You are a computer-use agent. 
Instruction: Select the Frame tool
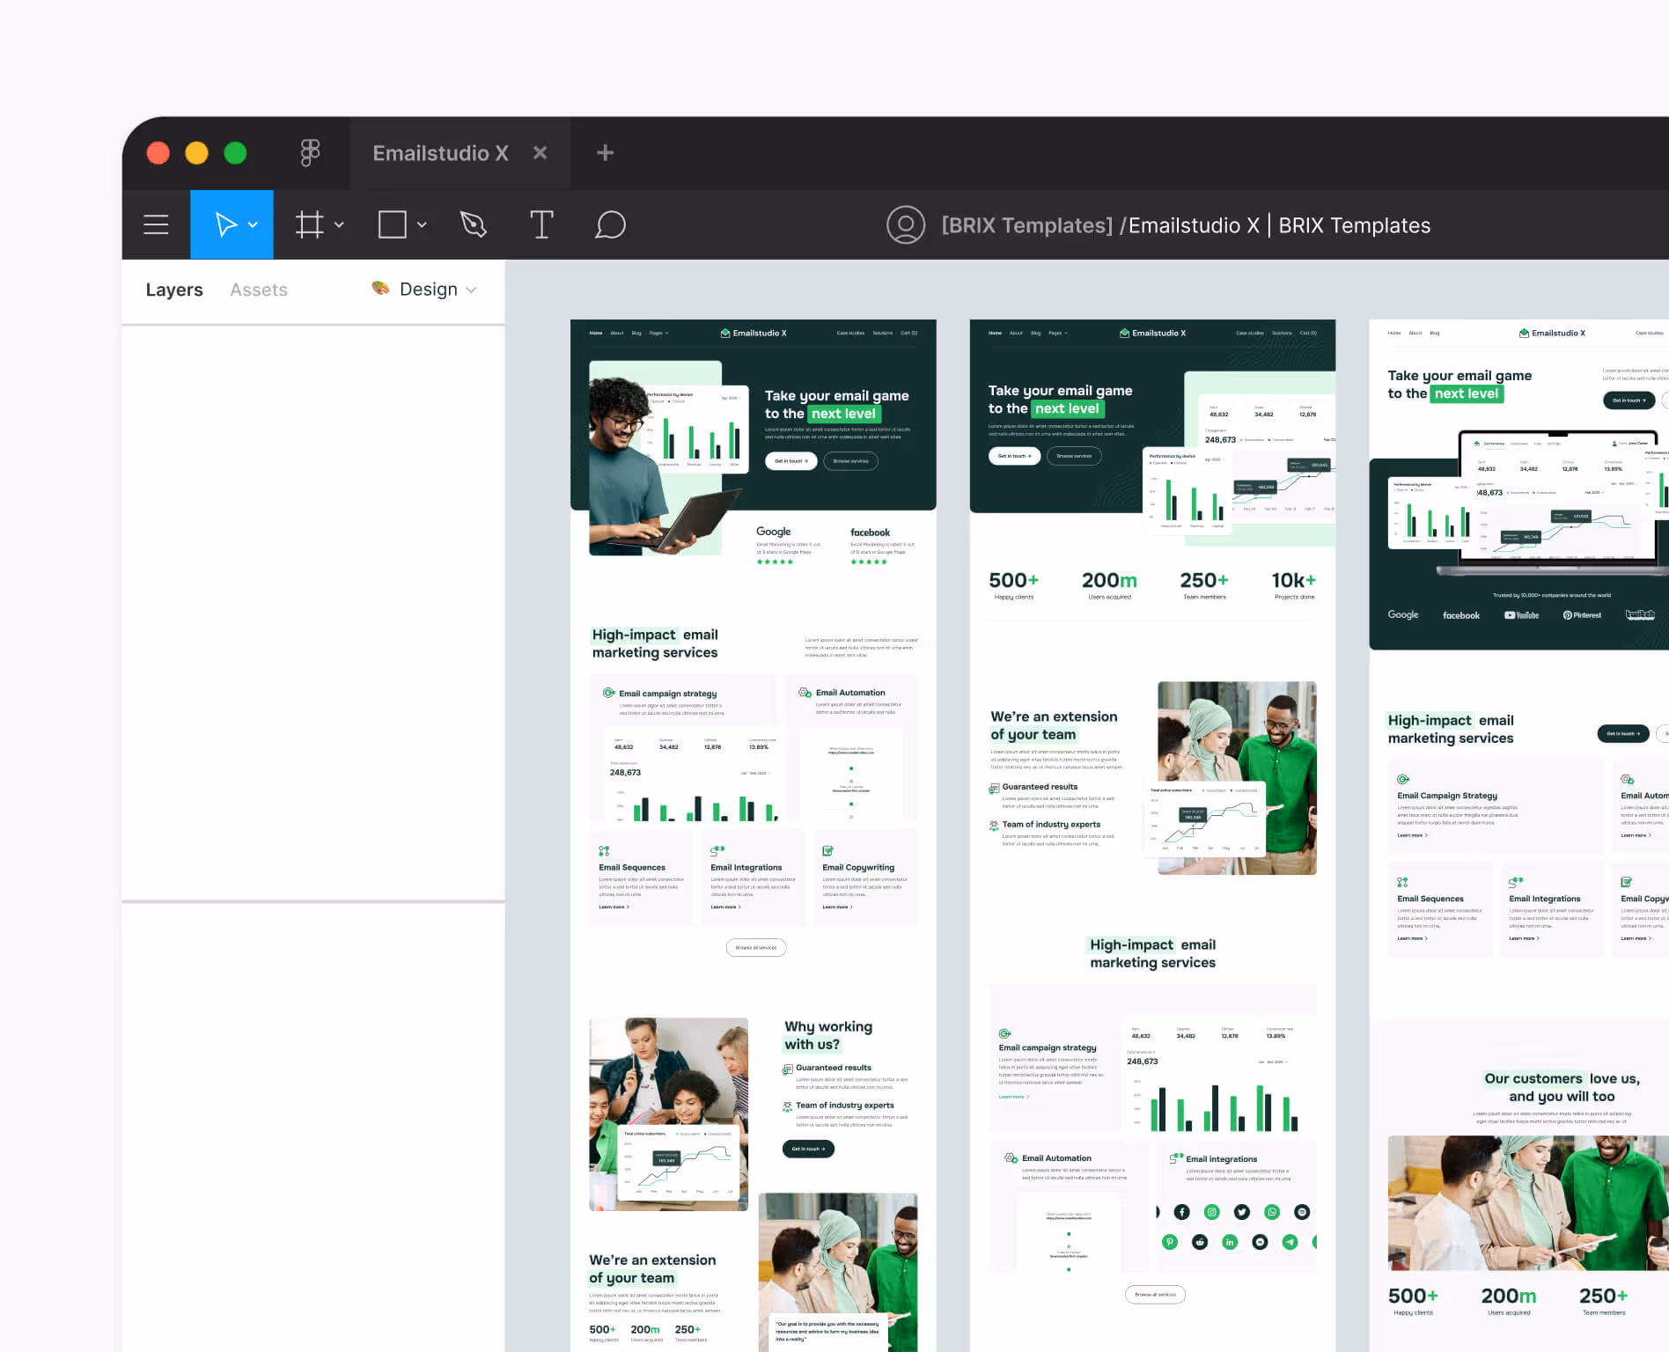coord(310,224)
